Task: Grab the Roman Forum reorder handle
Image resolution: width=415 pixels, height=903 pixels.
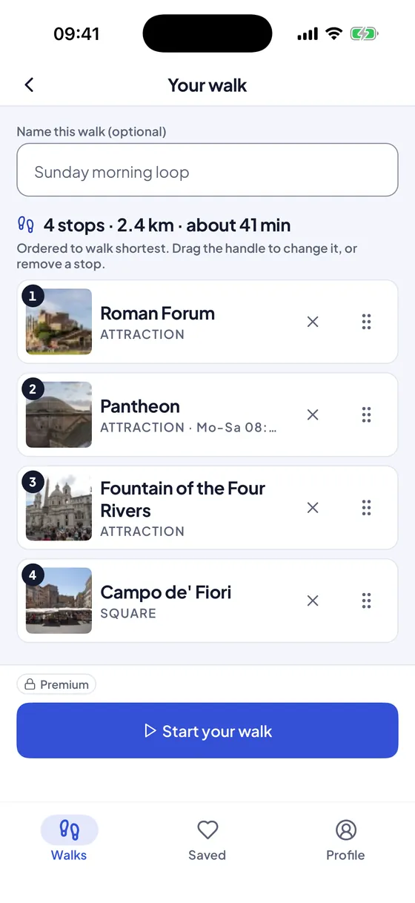Action: [366, 322]
